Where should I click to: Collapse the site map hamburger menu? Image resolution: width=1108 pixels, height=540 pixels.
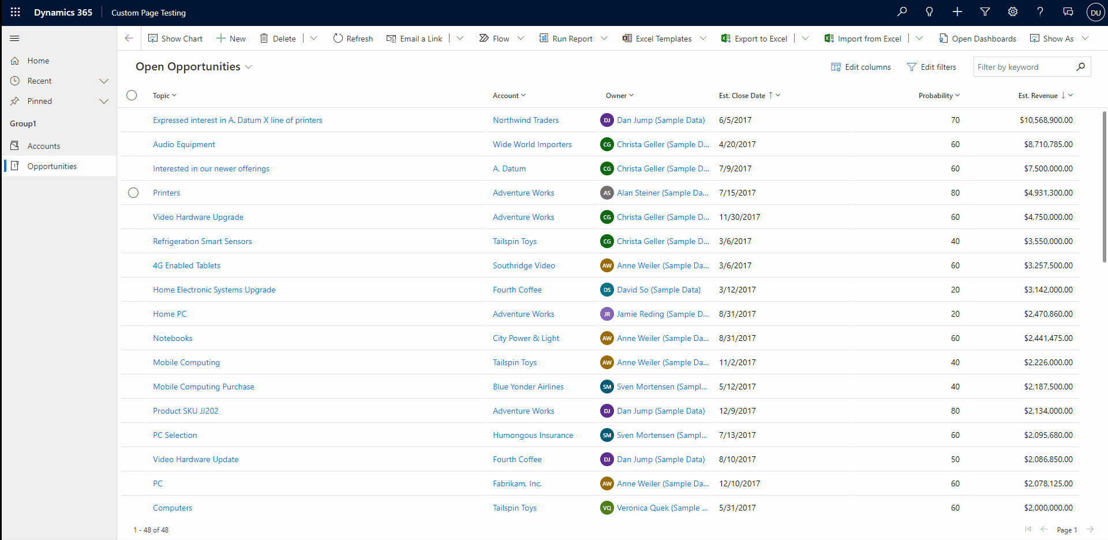pyautogui.click(x=15, y=39)
